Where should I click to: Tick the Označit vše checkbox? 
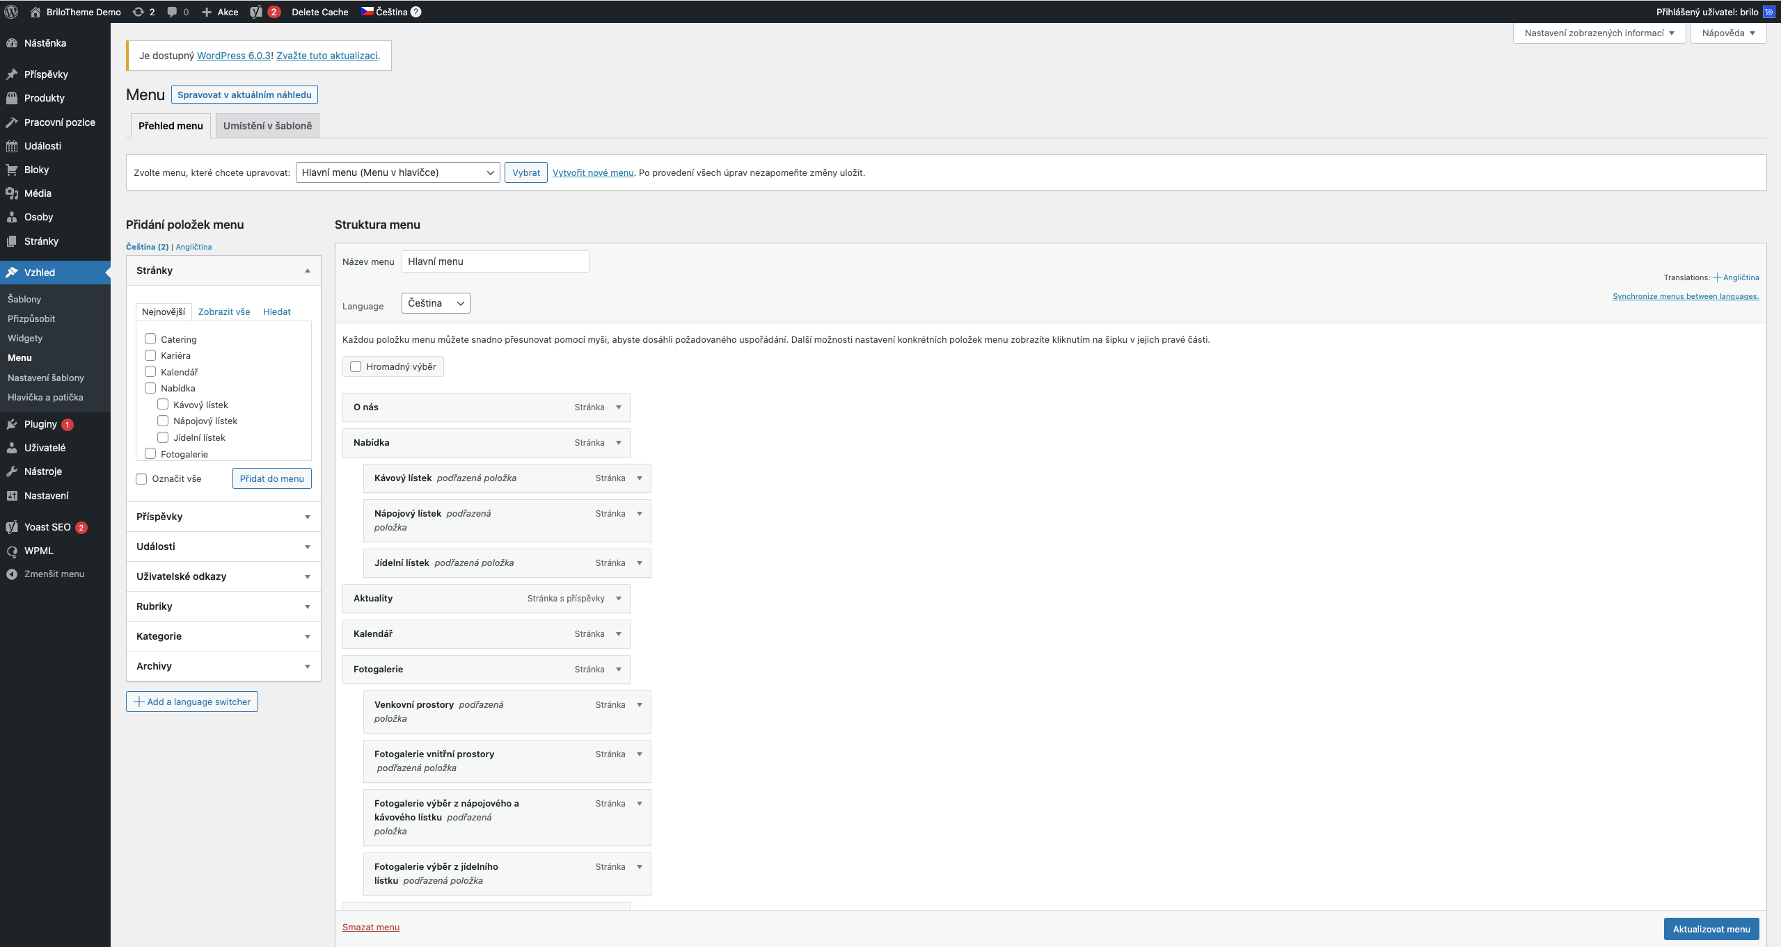pyautogui.click(x=141, y=479)
